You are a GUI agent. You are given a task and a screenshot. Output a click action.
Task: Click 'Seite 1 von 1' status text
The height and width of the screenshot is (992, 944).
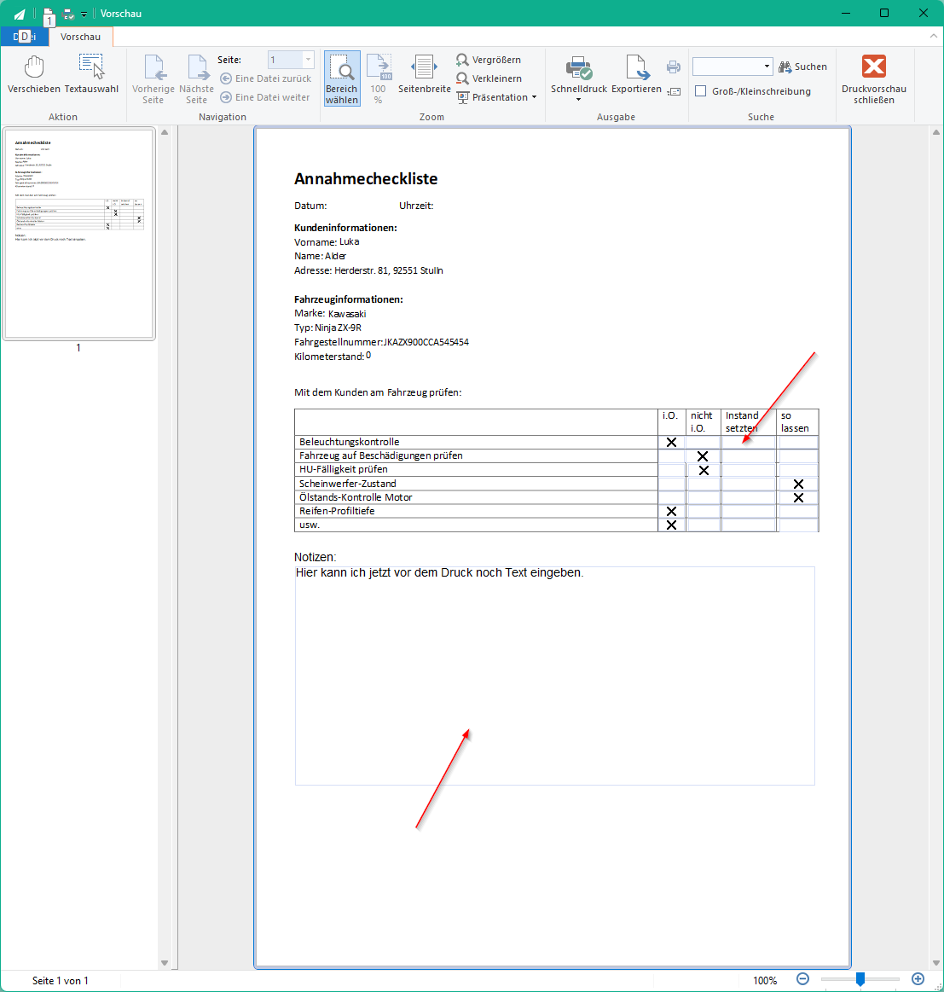(60, 981)
